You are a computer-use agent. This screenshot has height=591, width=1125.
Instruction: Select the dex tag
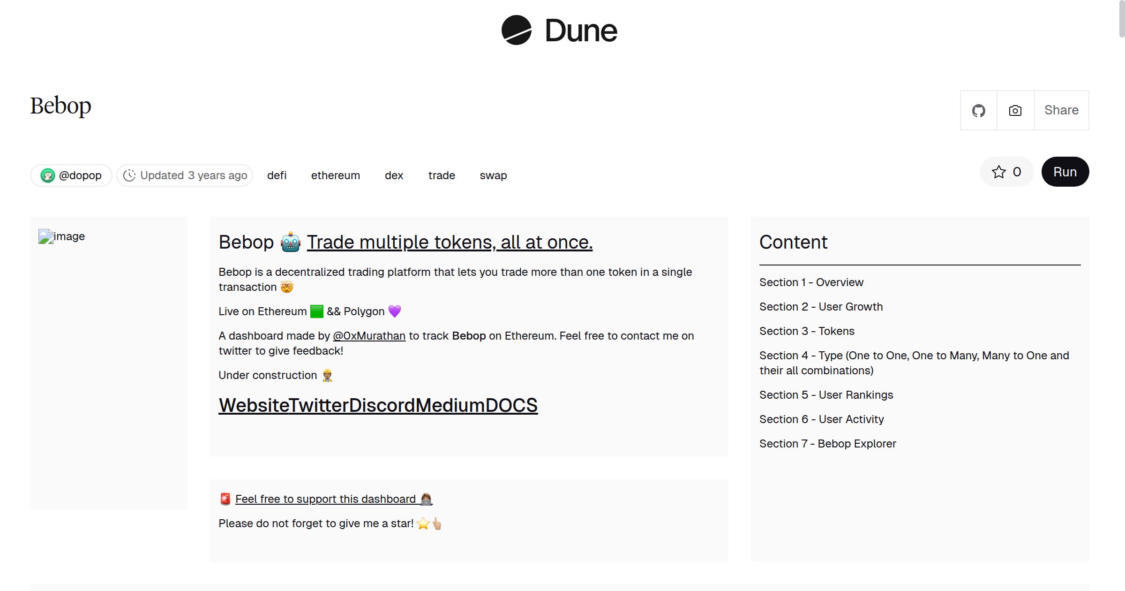pos(394,175)
